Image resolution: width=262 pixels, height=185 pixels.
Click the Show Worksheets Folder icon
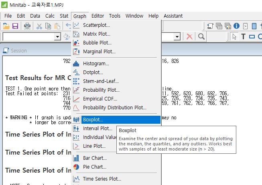[x=219, y=26]
